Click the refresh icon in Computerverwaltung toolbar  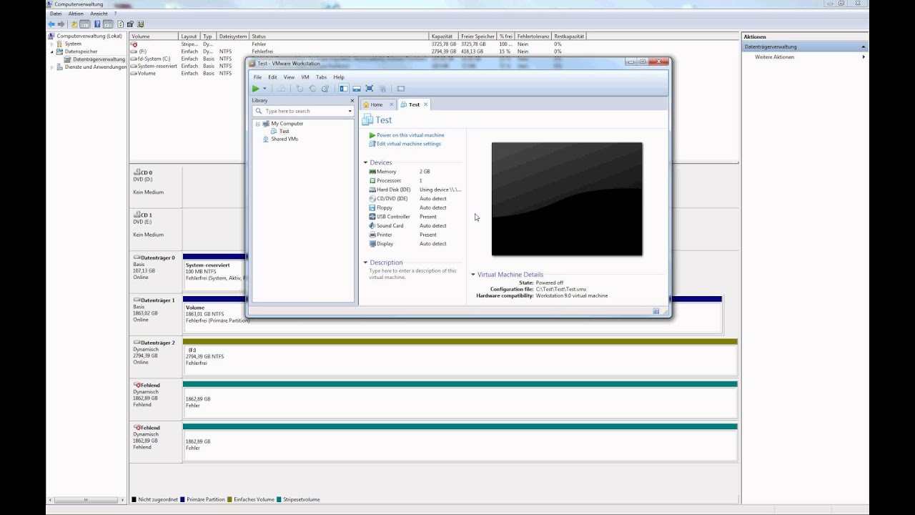tap(119, 24)
